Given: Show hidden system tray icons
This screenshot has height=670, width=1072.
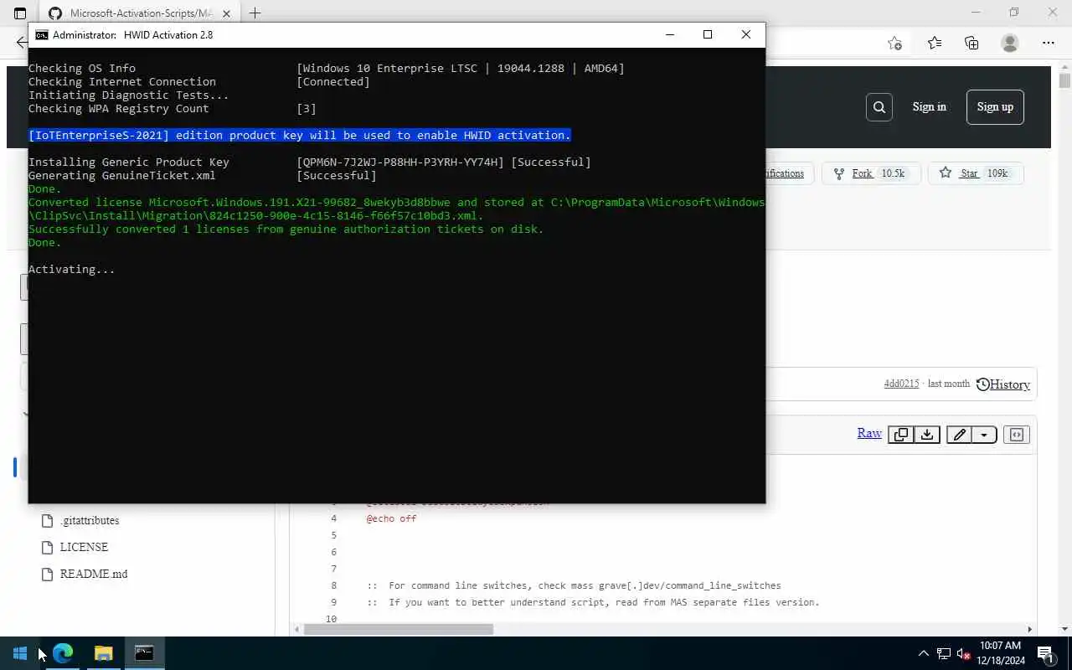Looking at the screenshot, I should (923, 653).
